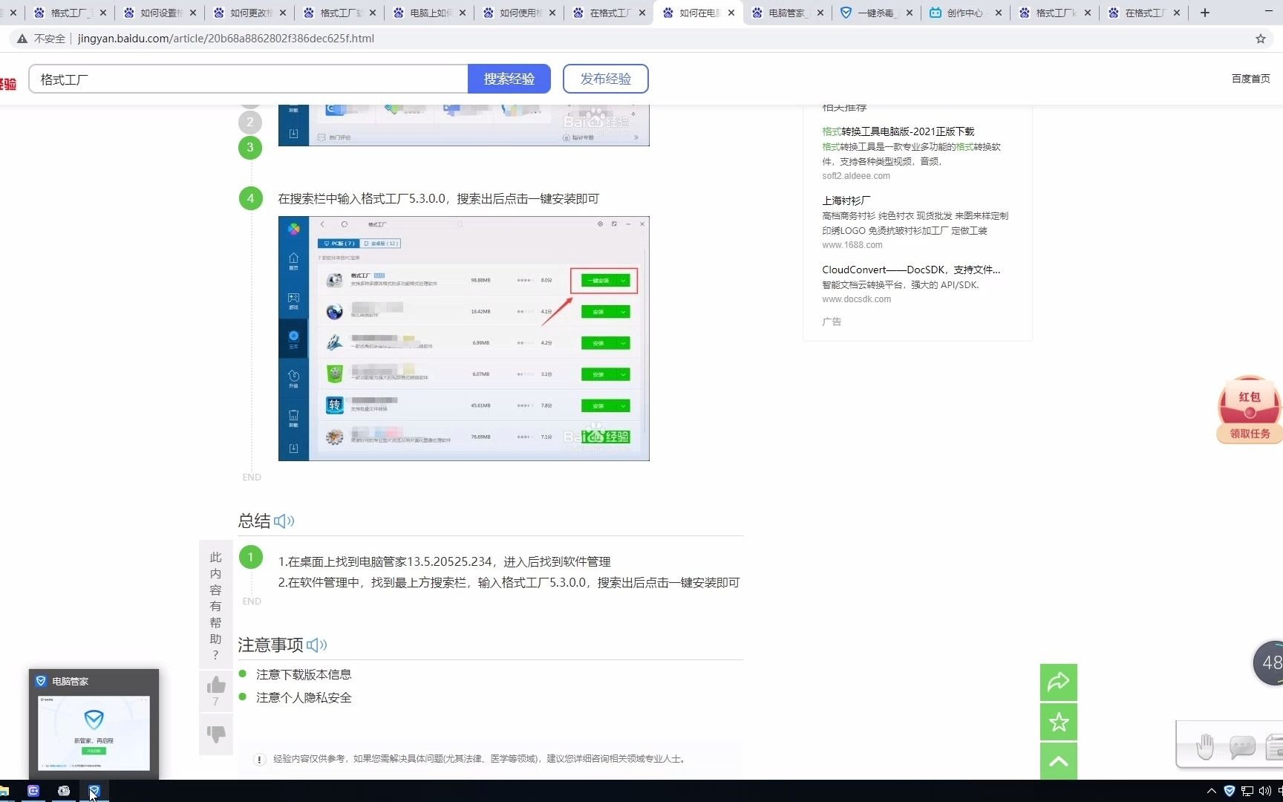Click the speech bubble icon in floating toolbar
This screenshot has height=802, width=1283.
pyautogui.click(x=1242, y=746)
